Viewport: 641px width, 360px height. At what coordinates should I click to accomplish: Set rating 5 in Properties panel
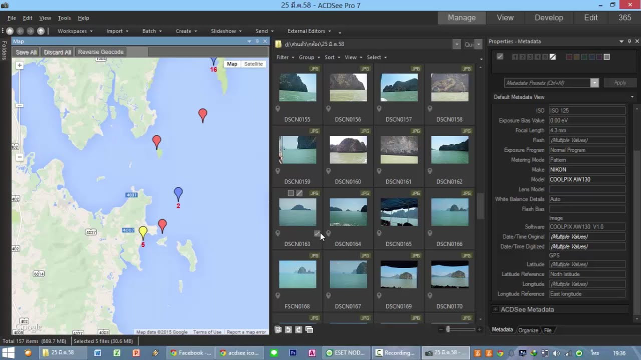point(545,57)
